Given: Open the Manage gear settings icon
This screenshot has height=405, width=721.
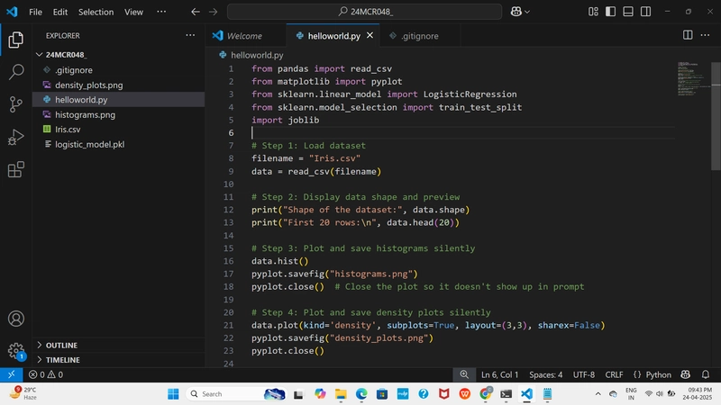Looking at the screenshot, I should tap(15, 351).
